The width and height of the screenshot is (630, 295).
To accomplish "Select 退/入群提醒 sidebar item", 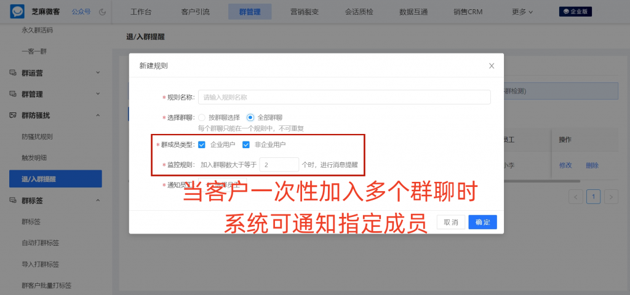I will [x=55, y=179].
